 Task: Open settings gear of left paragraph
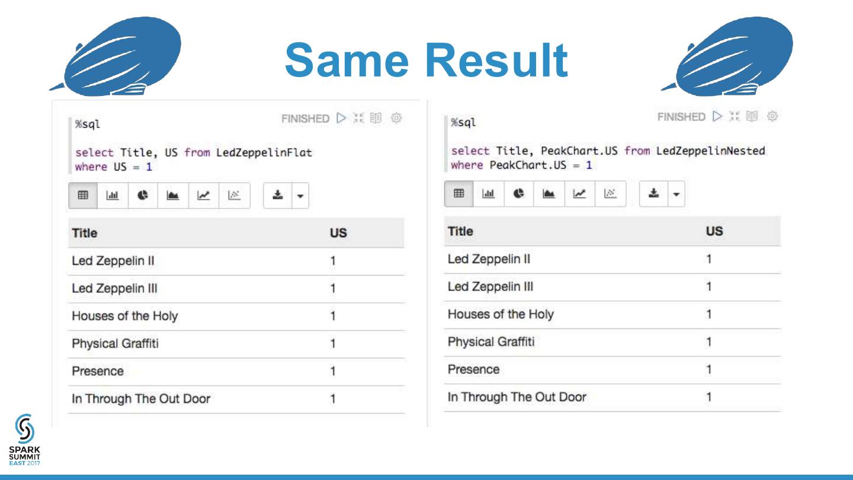(x=396, y=118)
